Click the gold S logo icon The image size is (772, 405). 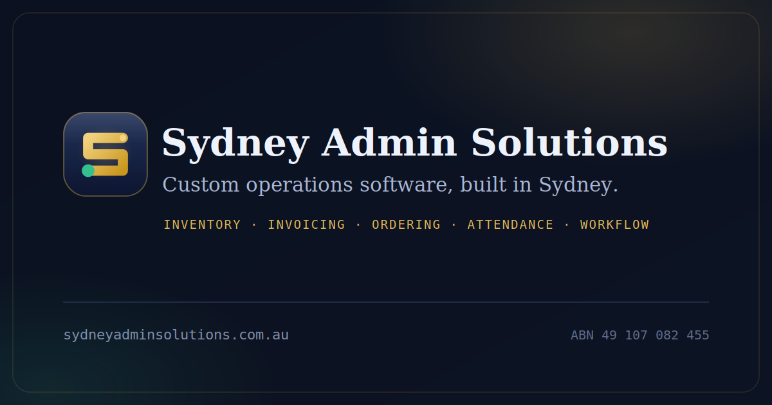click(x=106, y=154)
